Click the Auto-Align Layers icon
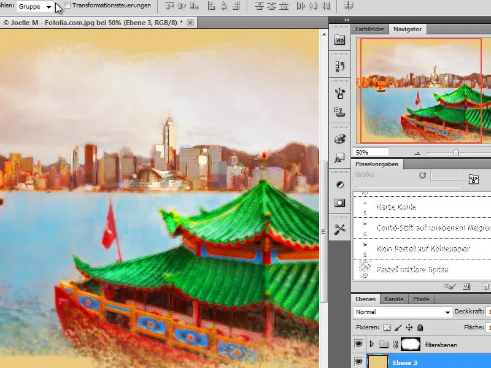Image resolution: width=491 pixels, height=368 pixels. (348, 6)
